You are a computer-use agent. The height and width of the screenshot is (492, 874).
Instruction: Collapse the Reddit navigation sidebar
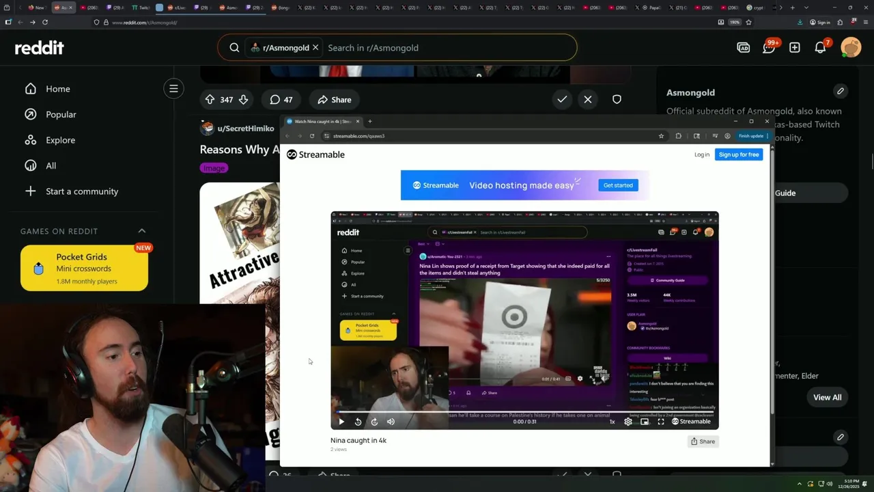point(173,88)
